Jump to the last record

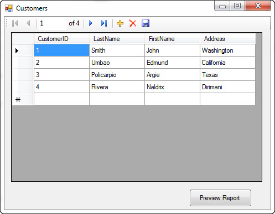click(x=104, y=23)
